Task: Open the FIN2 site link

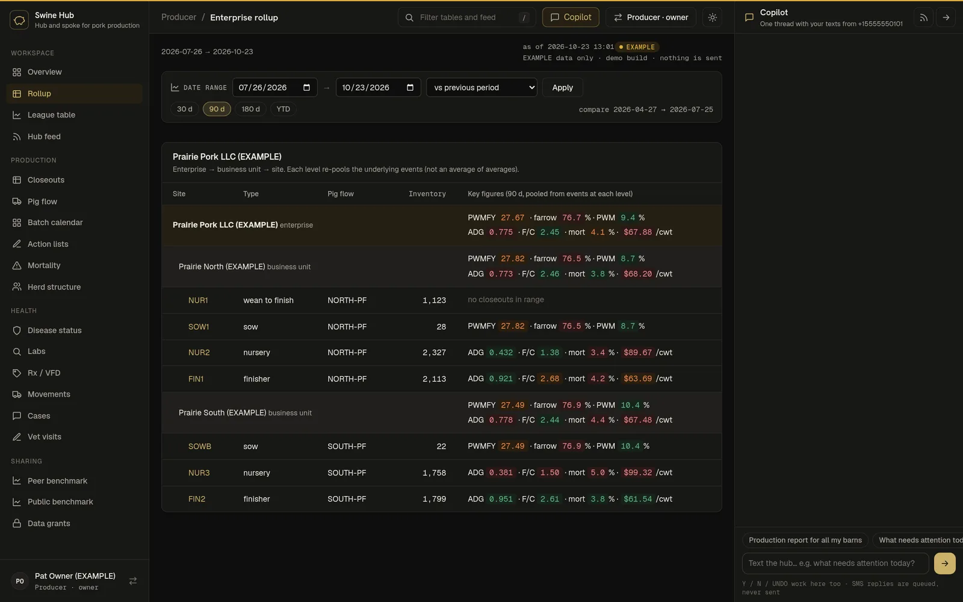Action: [x=197, y=499]
